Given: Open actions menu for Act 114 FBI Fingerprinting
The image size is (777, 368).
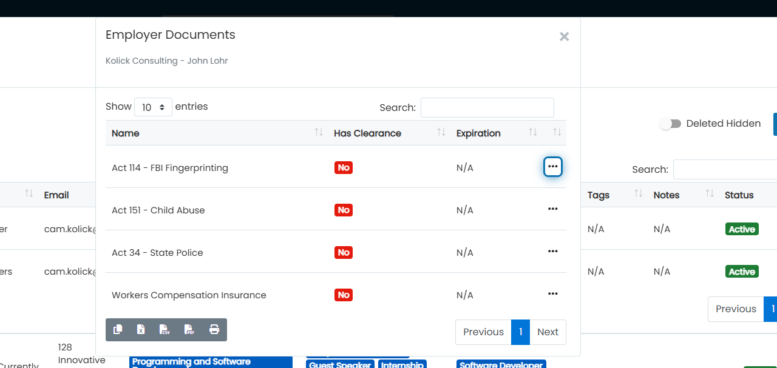Looking at the screenshot, I should (552, 167).
